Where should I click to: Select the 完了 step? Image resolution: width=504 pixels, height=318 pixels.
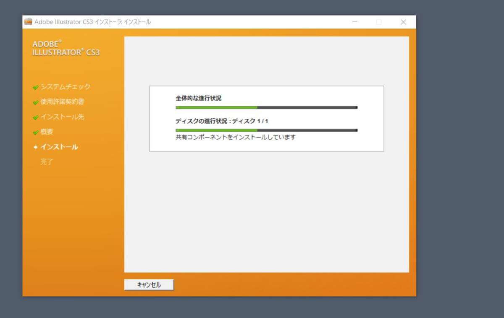point(47,162)
